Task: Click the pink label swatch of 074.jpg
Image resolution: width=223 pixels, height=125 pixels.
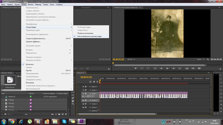Action: pos(31,100)
